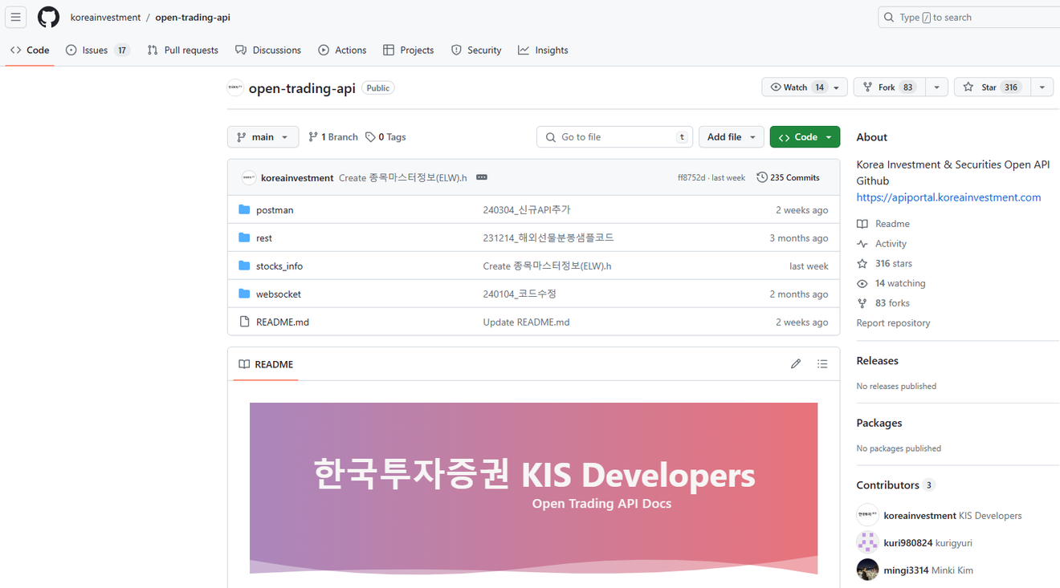Viewport: 1060px width, 588px height.
Task: Open the Releases heading link
Action: pos(877,361)
